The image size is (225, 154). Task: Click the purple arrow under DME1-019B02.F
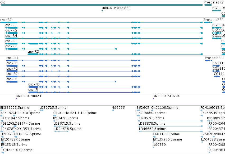tap(17, 99)
